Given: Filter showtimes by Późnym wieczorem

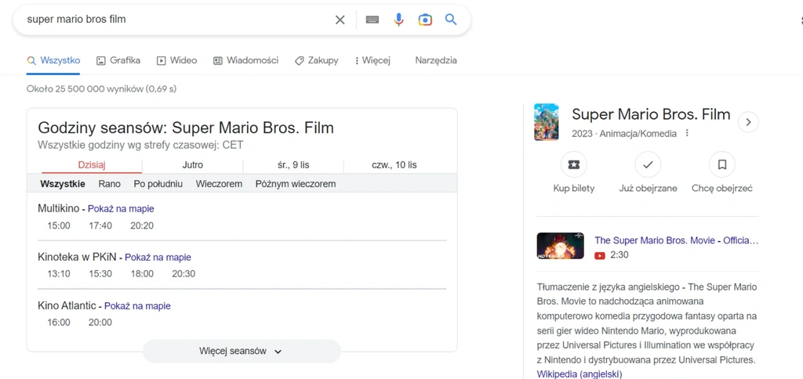Looking at the screenshot, I should [x=296, y=183].
